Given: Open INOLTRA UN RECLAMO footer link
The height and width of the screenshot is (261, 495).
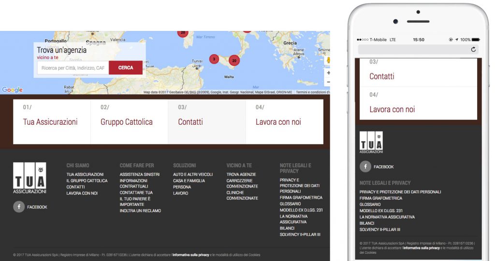Looking at the screenshot, I should 140,211.
